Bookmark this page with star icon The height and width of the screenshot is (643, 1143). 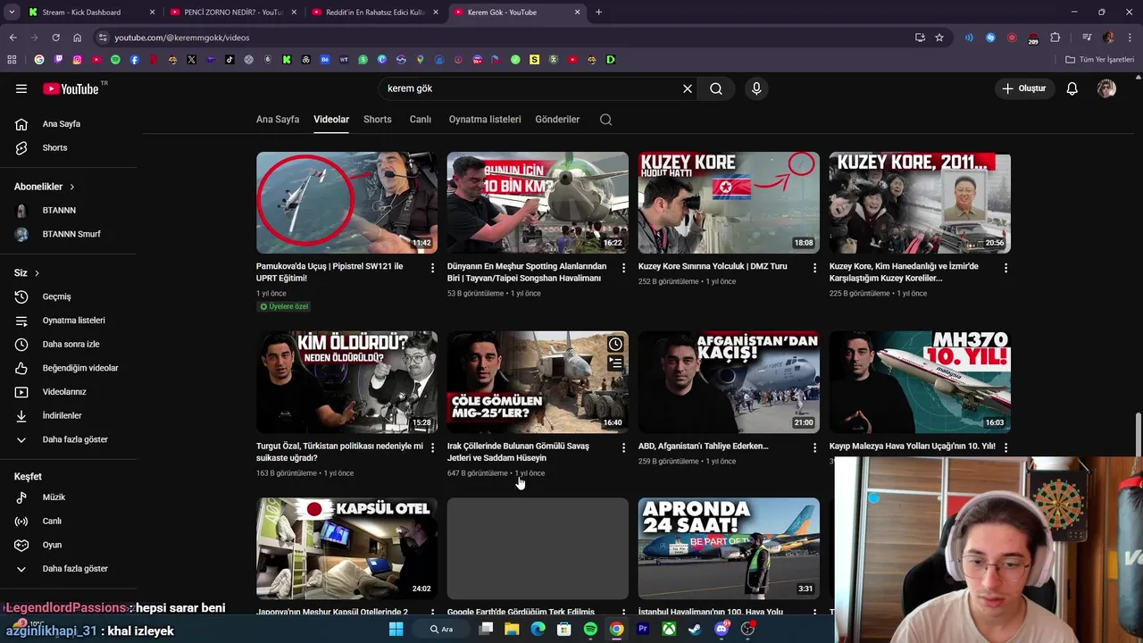click(x=939, y=38)
